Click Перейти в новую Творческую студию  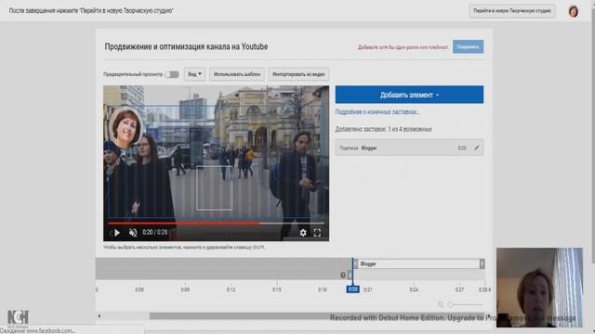coord(512,11)
